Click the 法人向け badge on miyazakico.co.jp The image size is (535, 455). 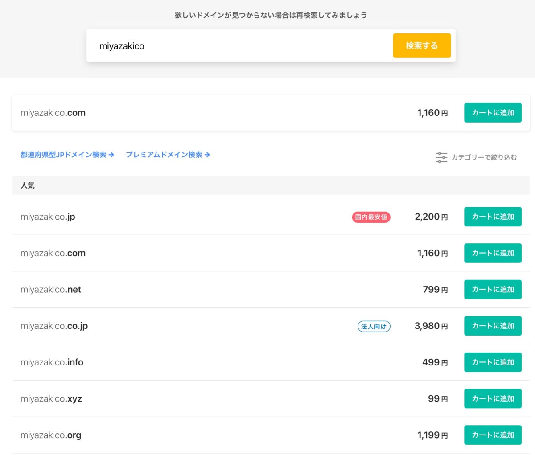(374, 326)
